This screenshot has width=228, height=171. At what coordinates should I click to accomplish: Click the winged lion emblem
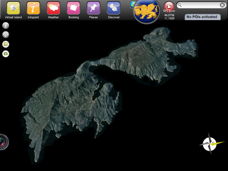click(x=147, y=11)
